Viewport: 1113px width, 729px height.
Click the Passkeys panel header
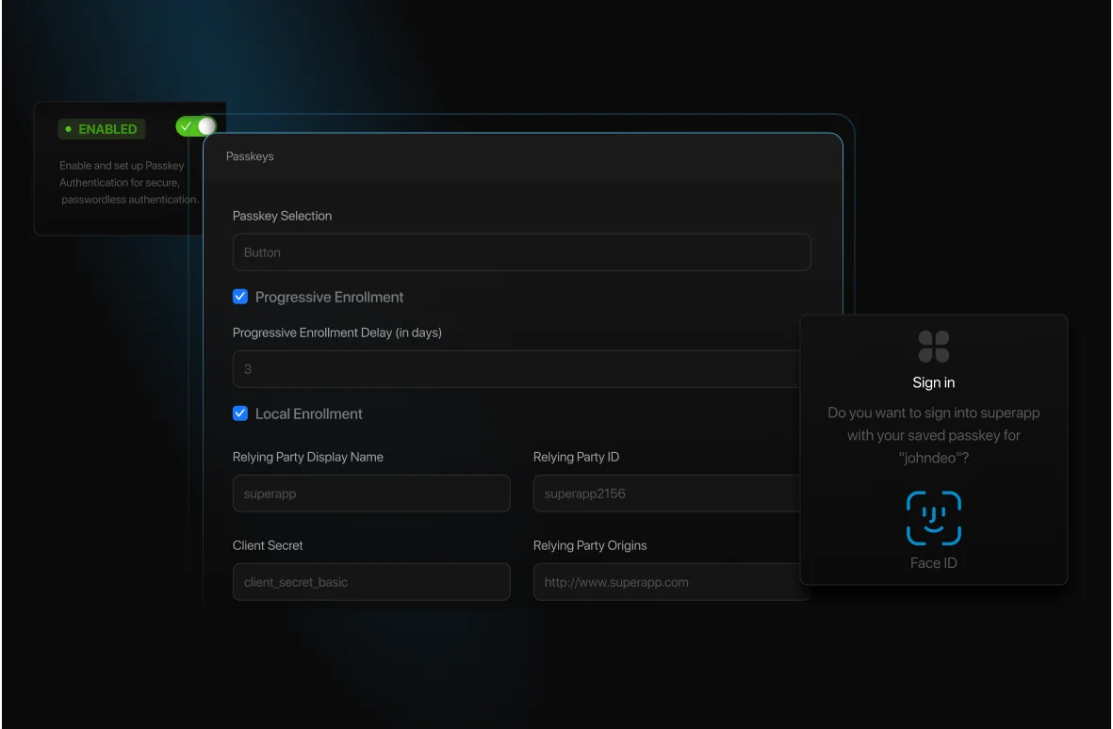pyautogui.click(x=249, y=156)
